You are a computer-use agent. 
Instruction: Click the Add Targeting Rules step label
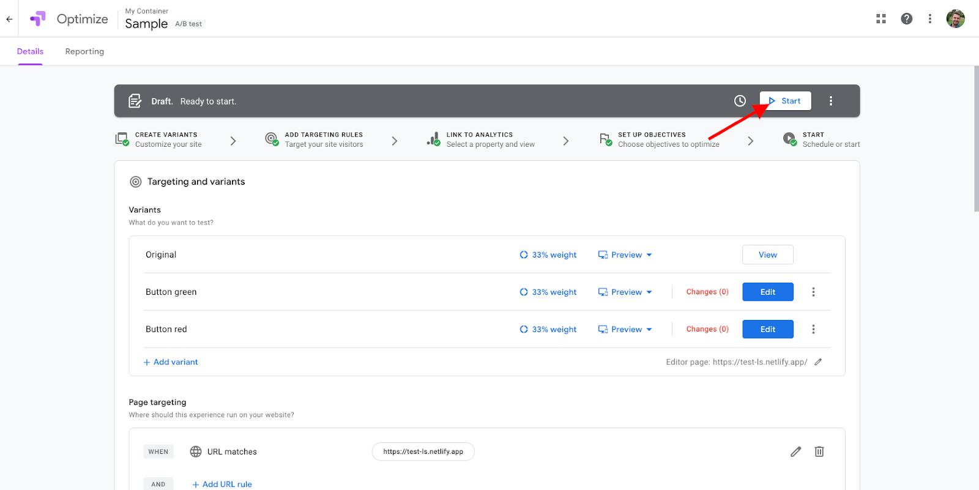tap(324, 135)
